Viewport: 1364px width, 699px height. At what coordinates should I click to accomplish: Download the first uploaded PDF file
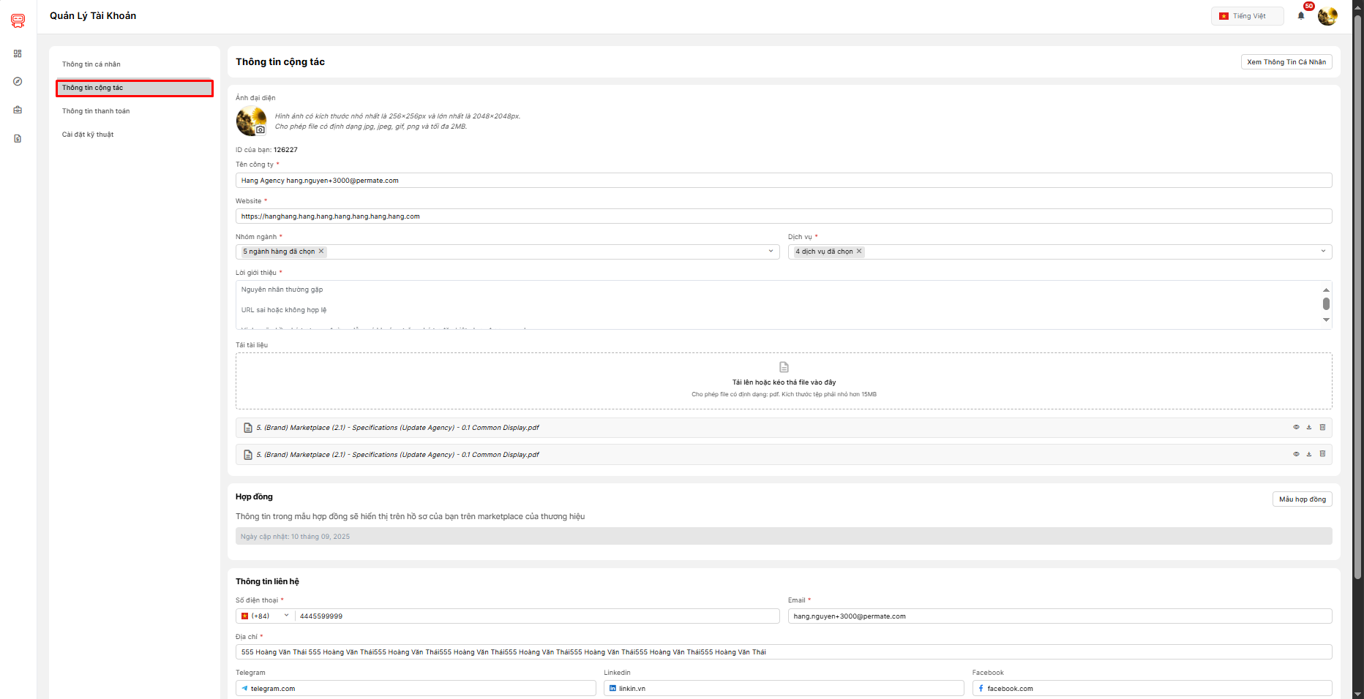pos(1309,427)
